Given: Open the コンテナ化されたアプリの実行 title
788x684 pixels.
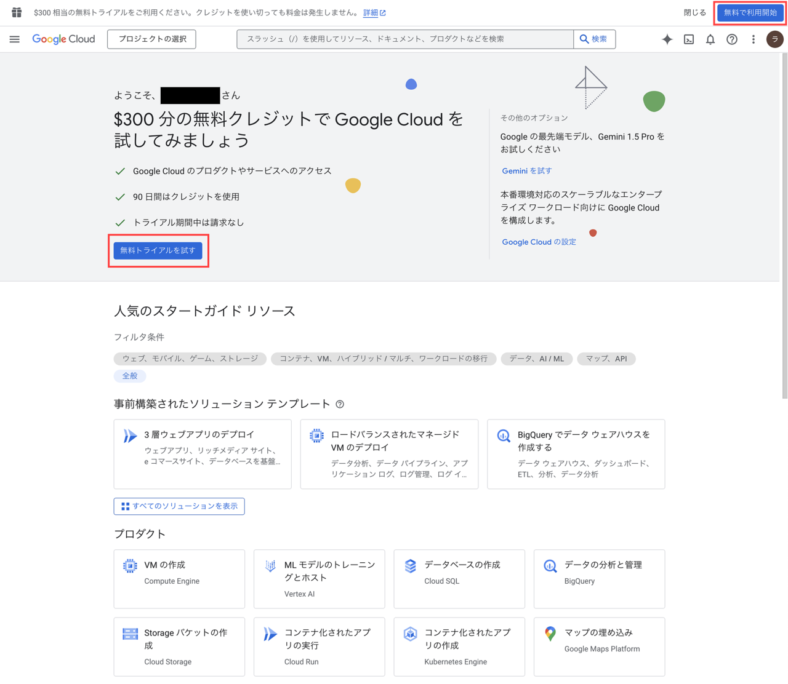Looking at the screenshot, I should (328, 639).
